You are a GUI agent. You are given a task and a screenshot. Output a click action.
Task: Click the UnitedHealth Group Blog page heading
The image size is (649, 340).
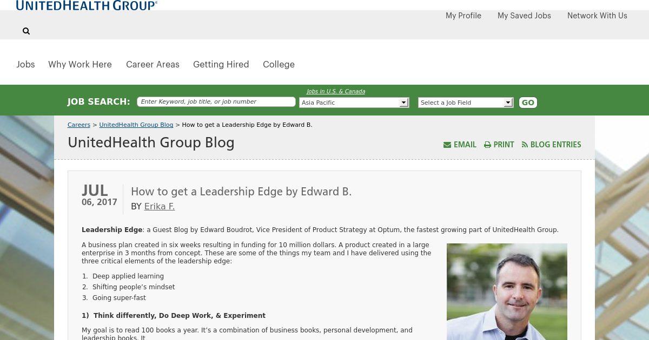pyautogui.click(x=151, y=143)
